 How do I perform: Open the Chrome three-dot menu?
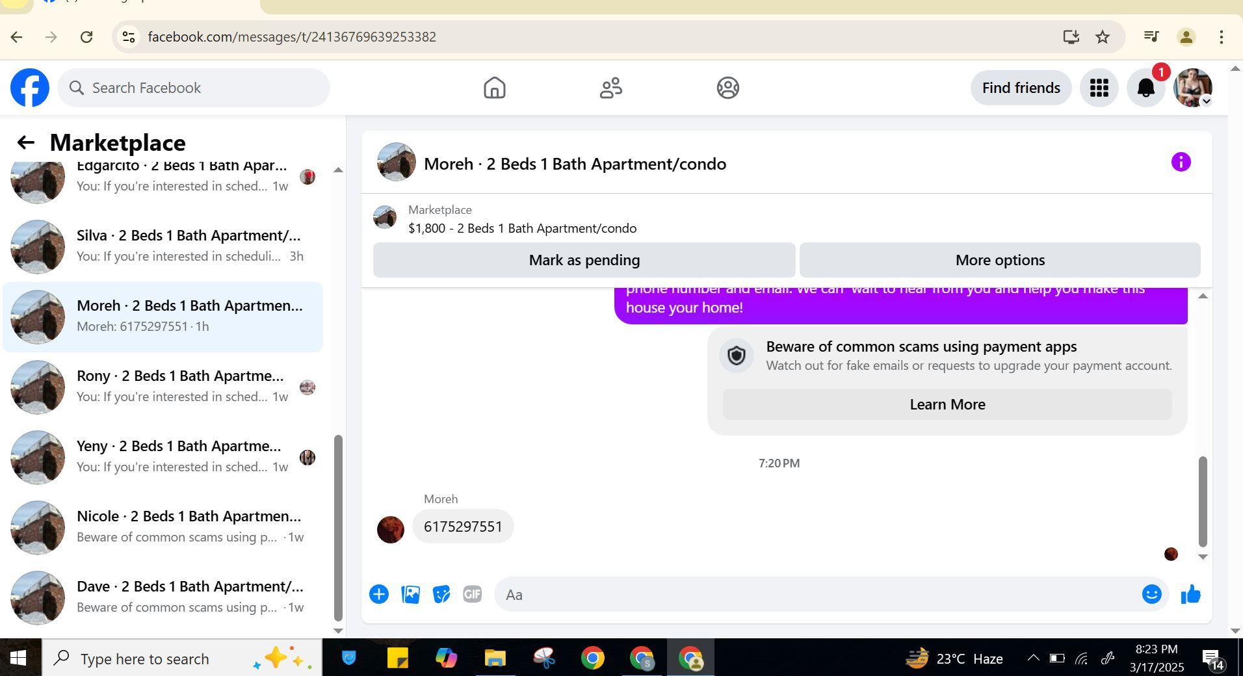1222,37
